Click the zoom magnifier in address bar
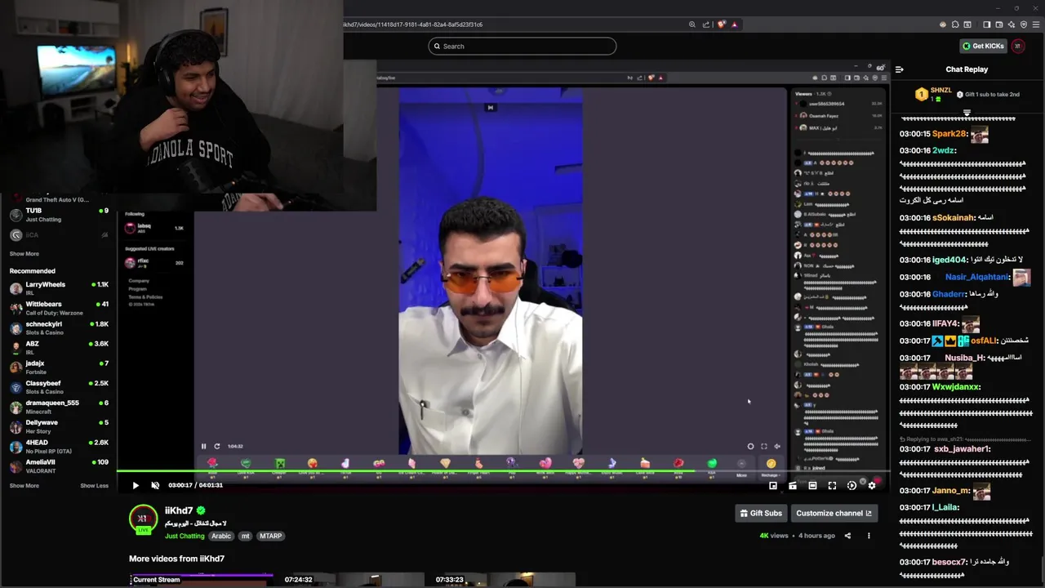 pos(692,24)
